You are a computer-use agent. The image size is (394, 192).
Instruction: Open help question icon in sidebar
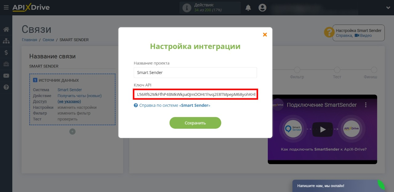point(6,87)
